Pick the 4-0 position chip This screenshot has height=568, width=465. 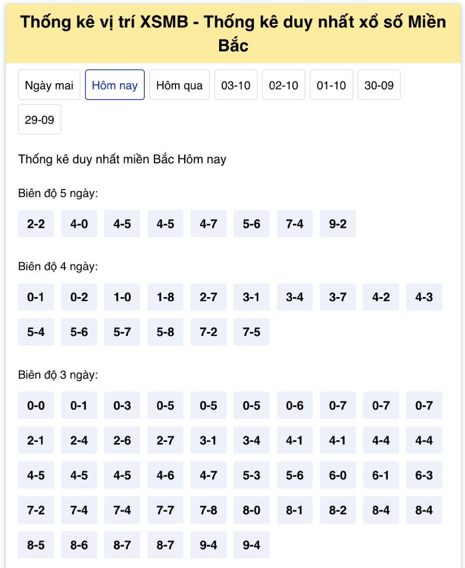tap(79, 224)
